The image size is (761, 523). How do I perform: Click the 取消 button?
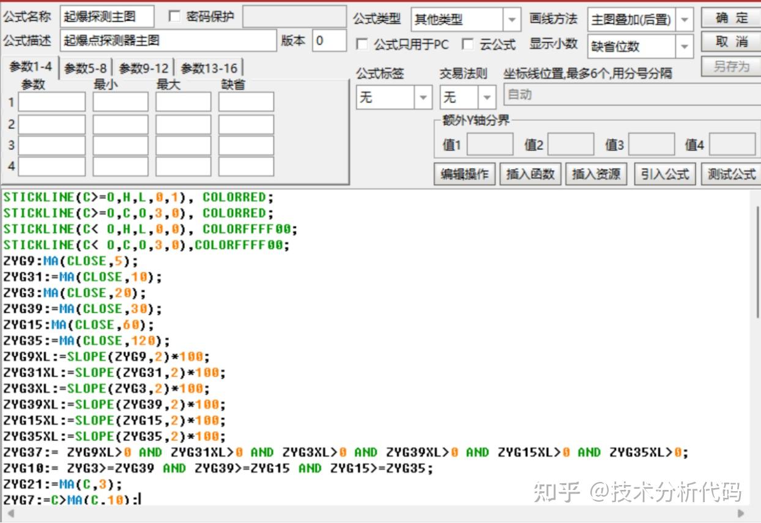click(x=731, y=42)
